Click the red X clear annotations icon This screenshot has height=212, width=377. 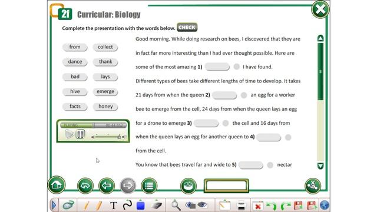pyautogui.click(x=258, y=206)
